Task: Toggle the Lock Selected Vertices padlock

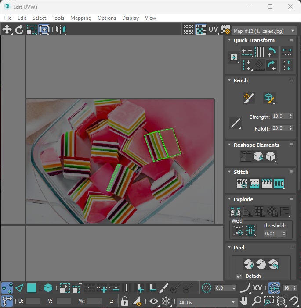Action: tap(124, 301)
